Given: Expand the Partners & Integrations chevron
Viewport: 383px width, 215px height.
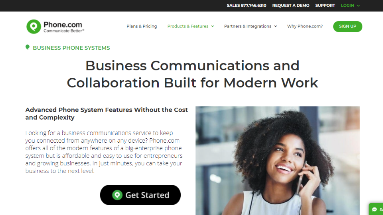Looking at the screenshot, I should click(276, 26).
